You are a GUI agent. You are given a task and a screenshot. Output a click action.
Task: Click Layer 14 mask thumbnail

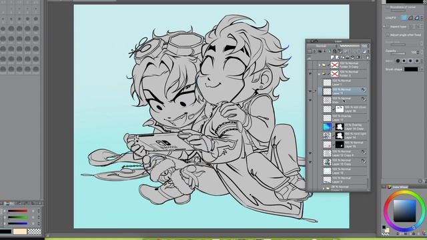pos(340,135)
